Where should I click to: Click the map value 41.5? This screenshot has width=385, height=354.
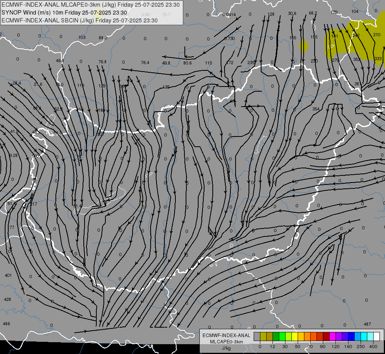(15, 132)
